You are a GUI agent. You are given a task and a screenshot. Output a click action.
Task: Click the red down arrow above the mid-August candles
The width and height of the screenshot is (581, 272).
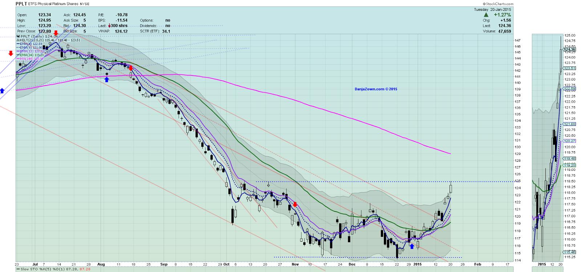(131, 68)
